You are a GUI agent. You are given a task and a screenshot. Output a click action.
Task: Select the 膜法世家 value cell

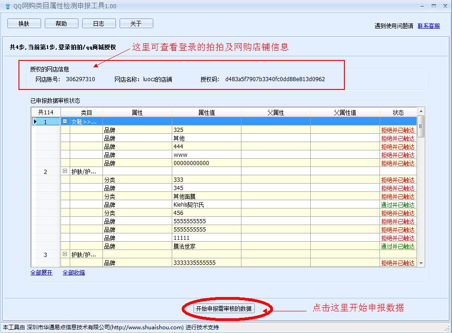[206, 246]
